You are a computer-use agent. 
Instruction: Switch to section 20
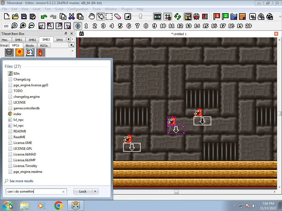(x=248, y=26)
